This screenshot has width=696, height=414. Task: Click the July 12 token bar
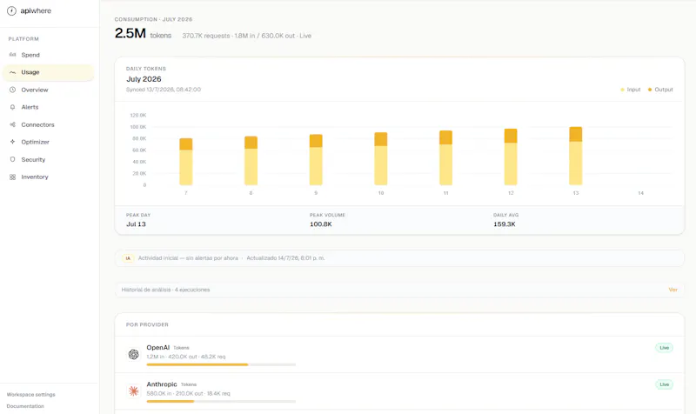(x=511, y=157)
